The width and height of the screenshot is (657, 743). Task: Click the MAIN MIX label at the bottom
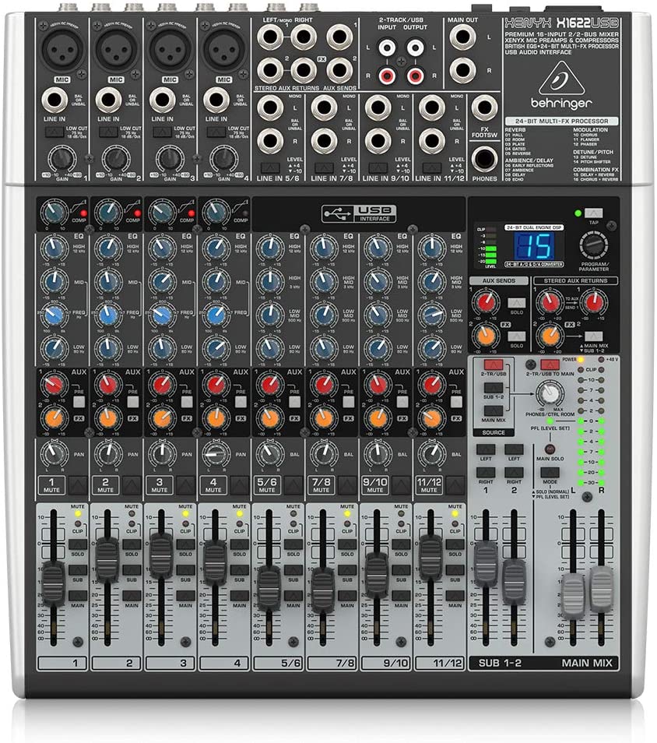click(x=587, y=663)
